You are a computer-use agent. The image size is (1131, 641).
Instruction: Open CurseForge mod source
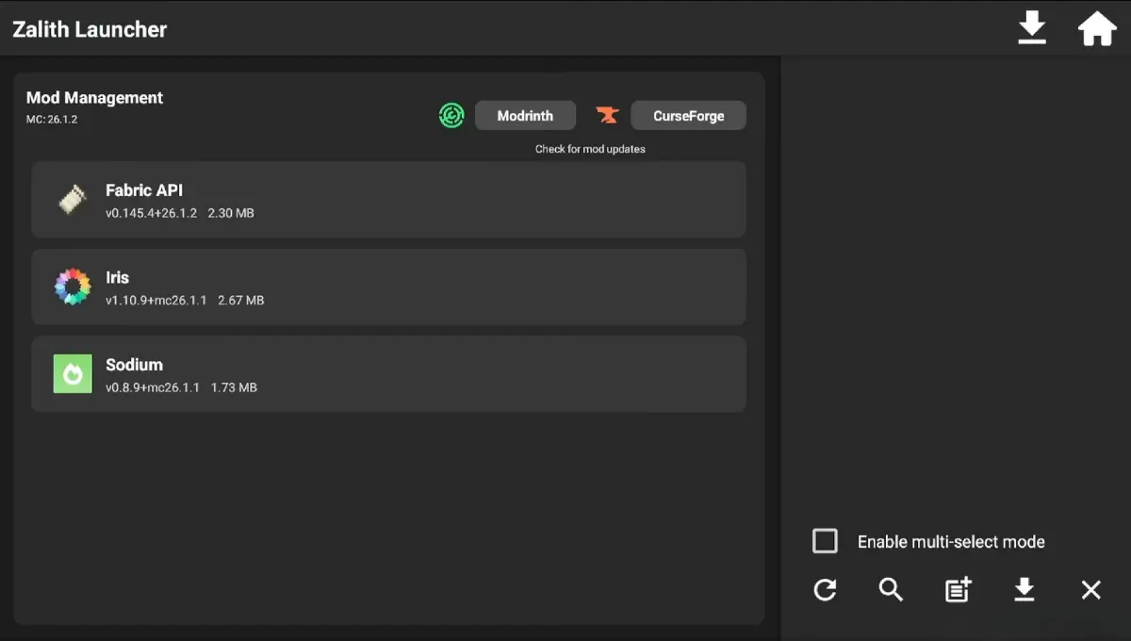[x=688, y=116]
